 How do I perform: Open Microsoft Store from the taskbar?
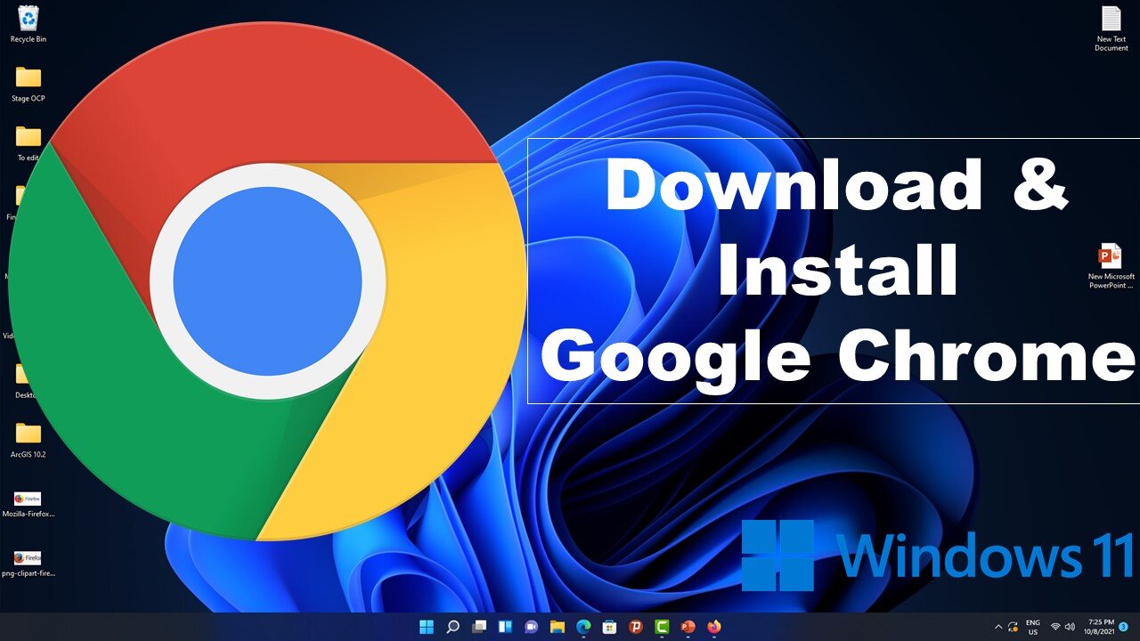point(610,627)
